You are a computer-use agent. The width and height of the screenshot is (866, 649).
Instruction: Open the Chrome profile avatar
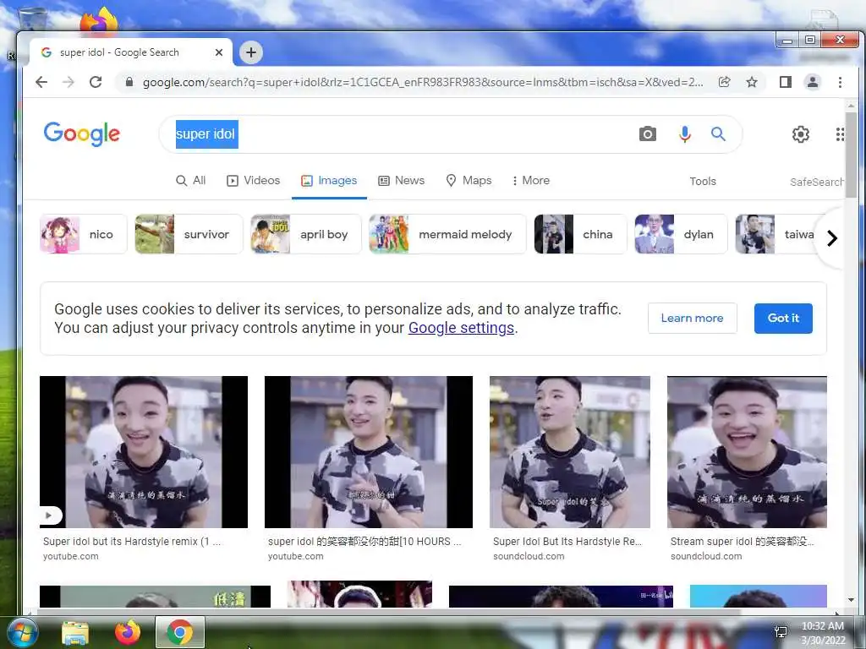pyautogui.click(x=813, y=82)
